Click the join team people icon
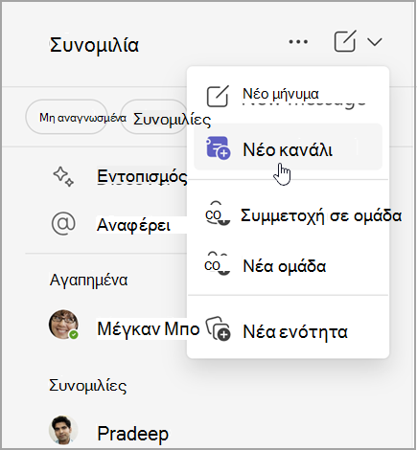This screenshot has height=450, width=417. click(218, 214)
